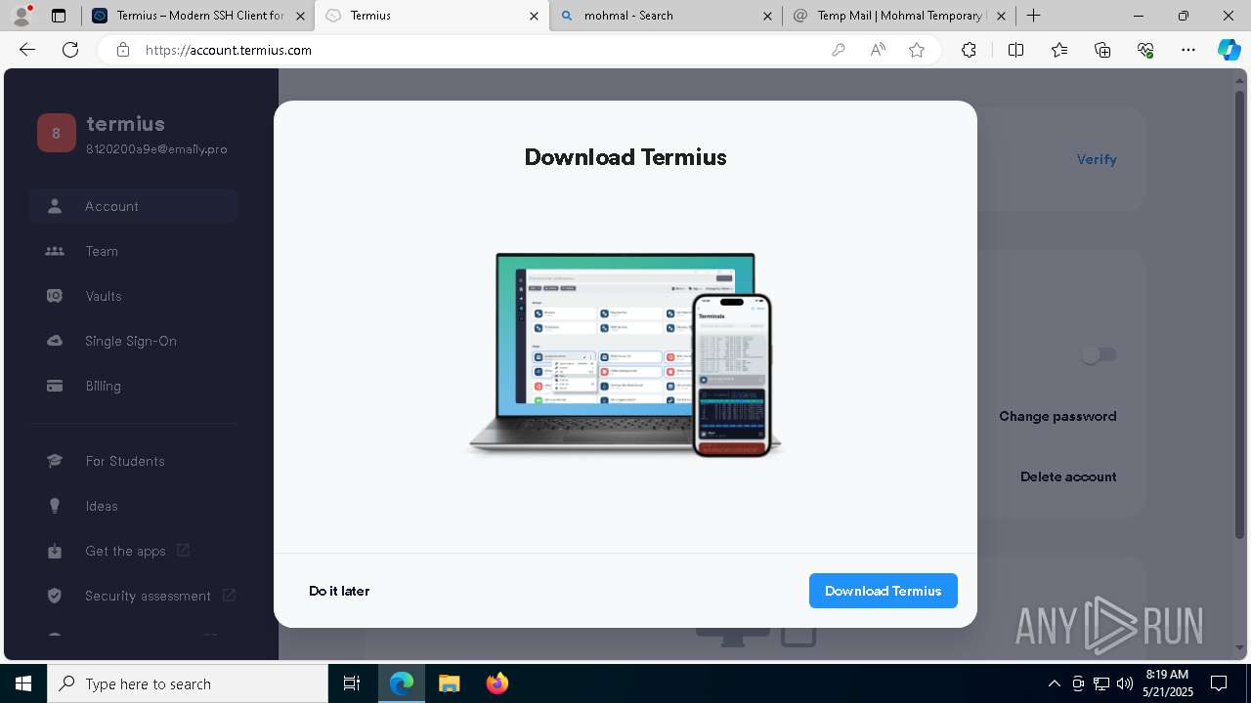Open browser Collections
Viewport: 1251px width, 703px height.
[x=1102, y=50]
